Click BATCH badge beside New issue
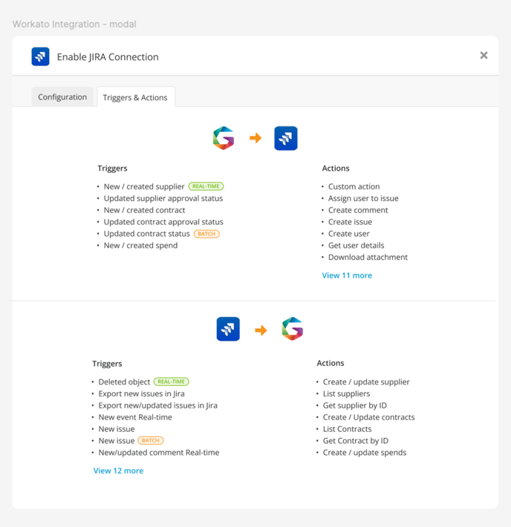This screenshot has width=511, height=527. pyautogui.click(x=151, y=440)
